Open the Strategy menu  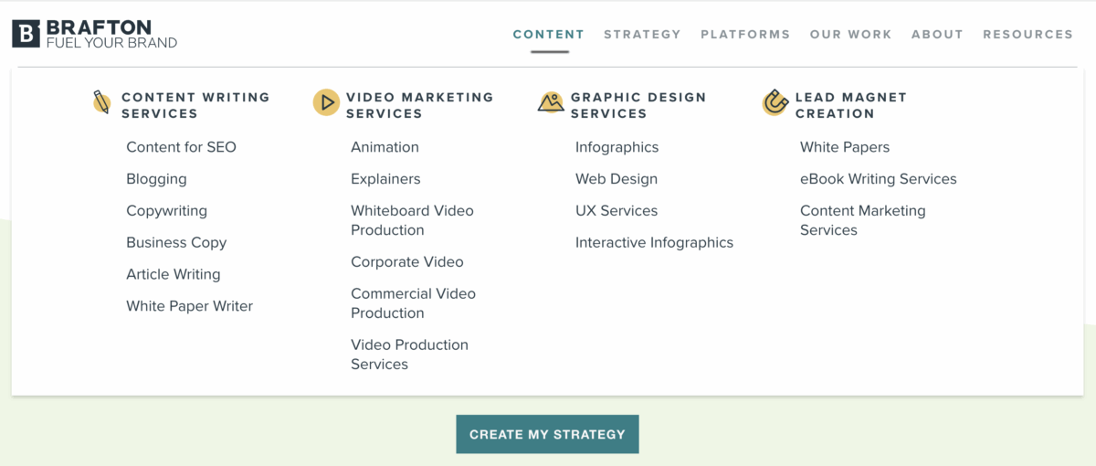click(642, 34)
